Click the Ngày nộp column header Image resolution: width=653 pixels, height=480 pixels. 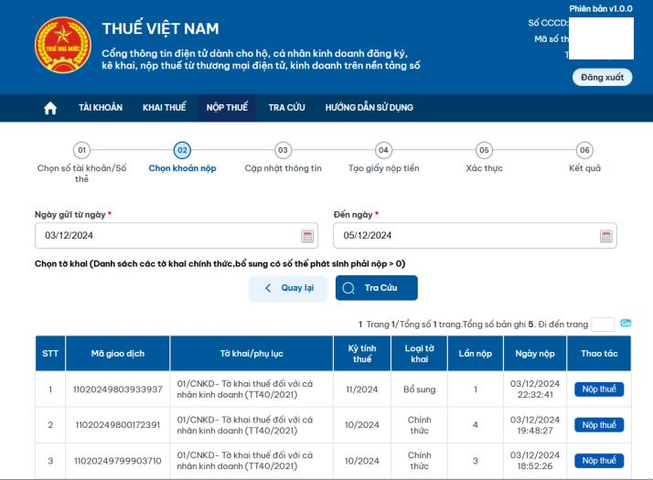point(535,354)
